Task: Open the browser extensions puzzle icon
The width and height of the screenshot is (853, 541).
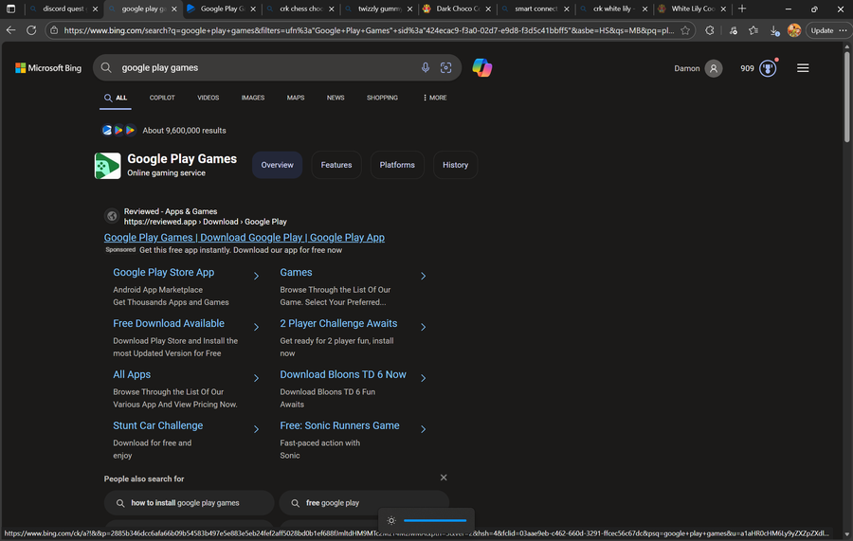Action: pos(710,30)
